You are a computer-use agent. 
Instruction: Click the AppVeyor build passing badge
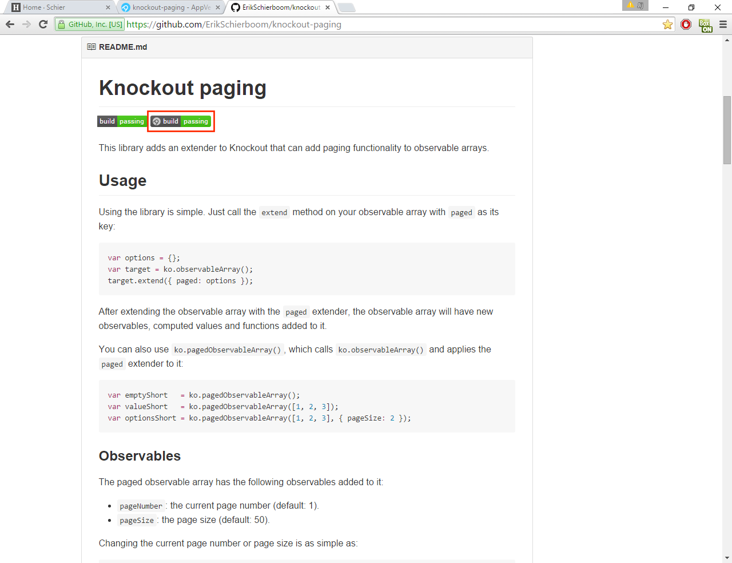(x=181, y=121)
